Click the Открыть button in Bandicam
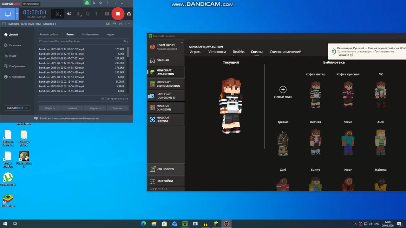This screenshot has height=228, width=406. click(50, 108)
